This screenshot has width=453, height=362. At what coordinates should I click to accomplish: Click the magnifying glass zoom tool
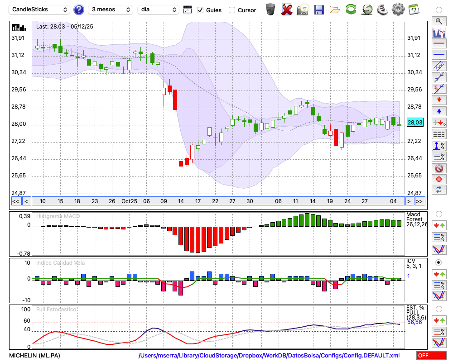click(439, 21)
